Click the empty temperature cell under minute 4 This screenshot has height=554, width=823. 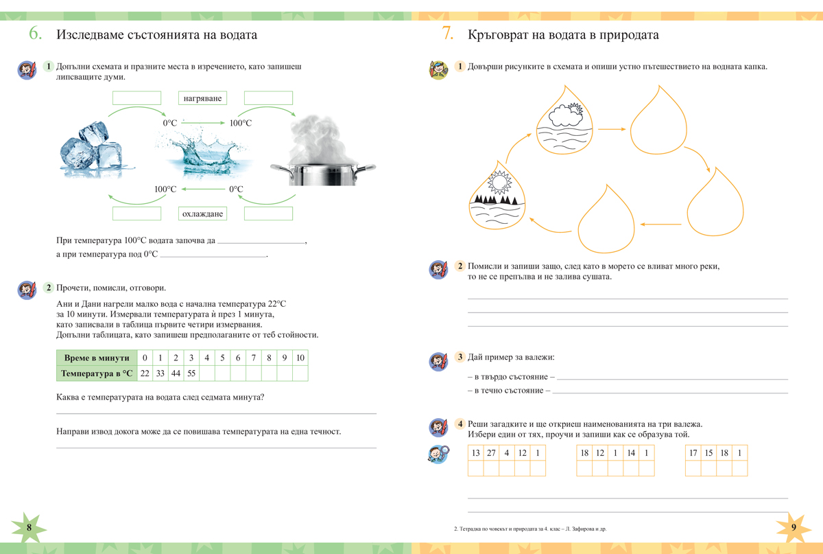tap(206, 373)
